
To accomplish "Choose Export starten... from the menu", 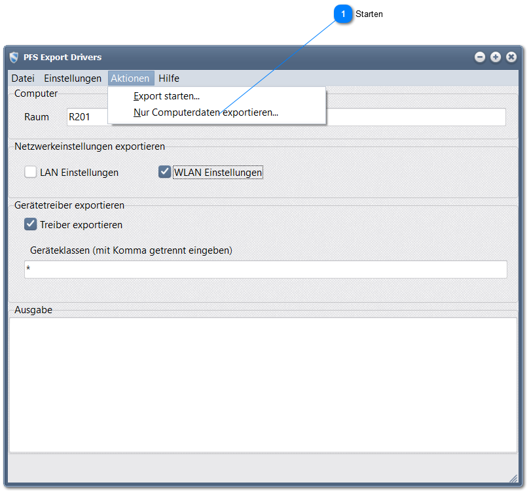I will coord(166,97).
